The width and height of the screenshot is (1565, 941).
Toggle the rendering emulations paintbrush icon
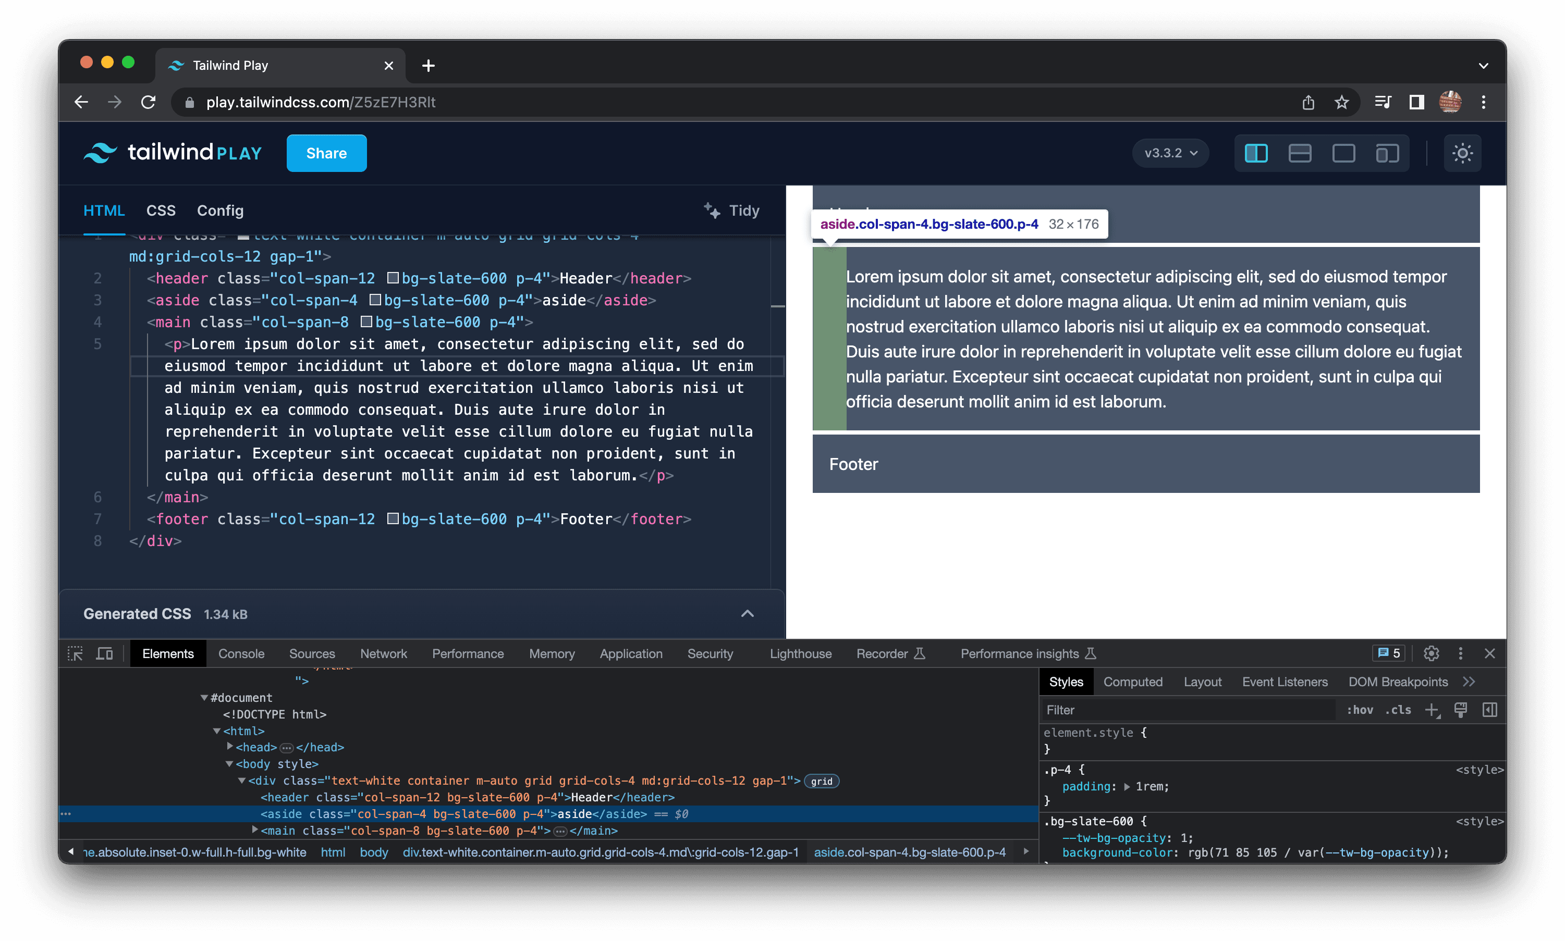point(1460,710)
